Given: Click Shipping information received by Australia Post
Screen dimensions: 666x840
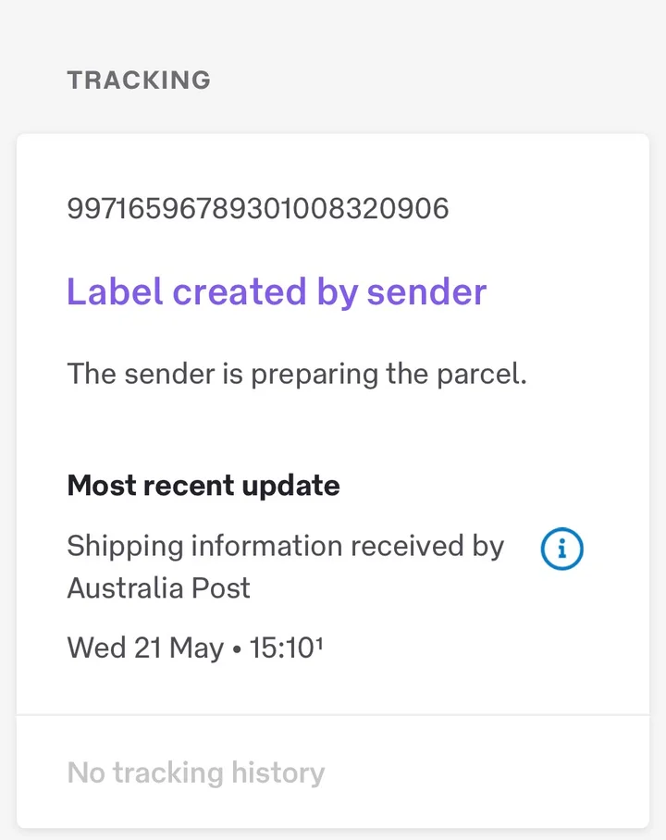Looking at the screenshot, I should 286,567.
